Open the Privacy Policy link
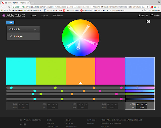 click(x=116, y=123)
